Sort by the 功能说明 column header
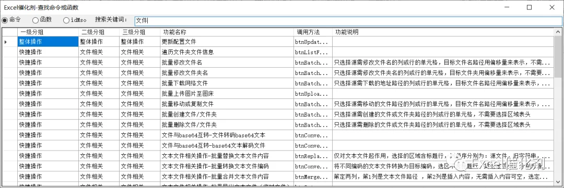The height and width of the screenshot is (188, 564). 443,32
